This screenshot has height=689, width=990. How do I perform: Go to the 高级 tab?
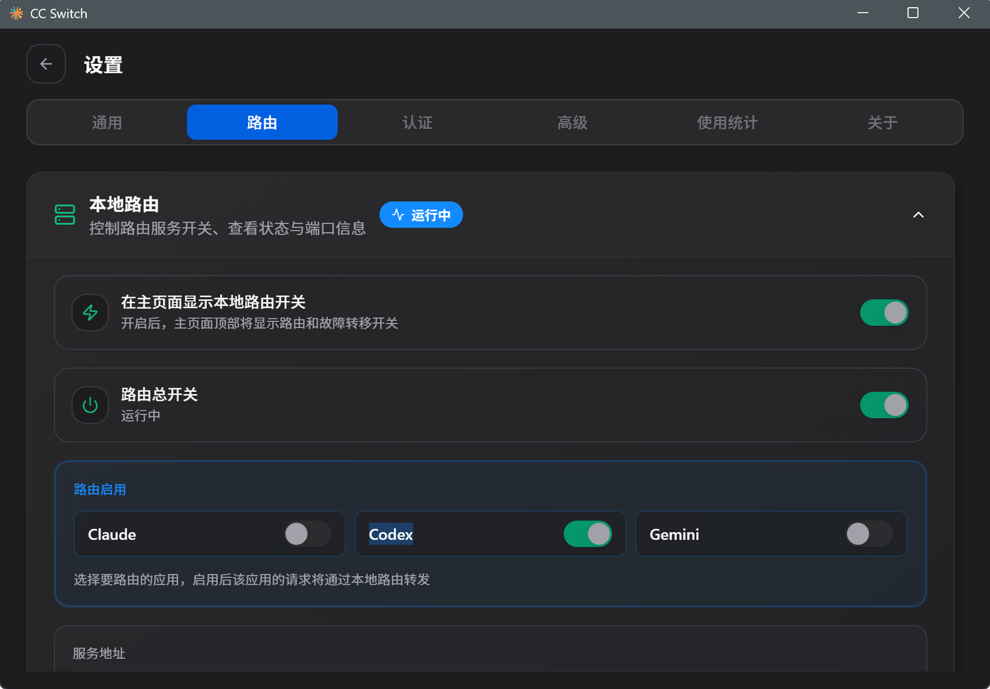pos(573,122)
